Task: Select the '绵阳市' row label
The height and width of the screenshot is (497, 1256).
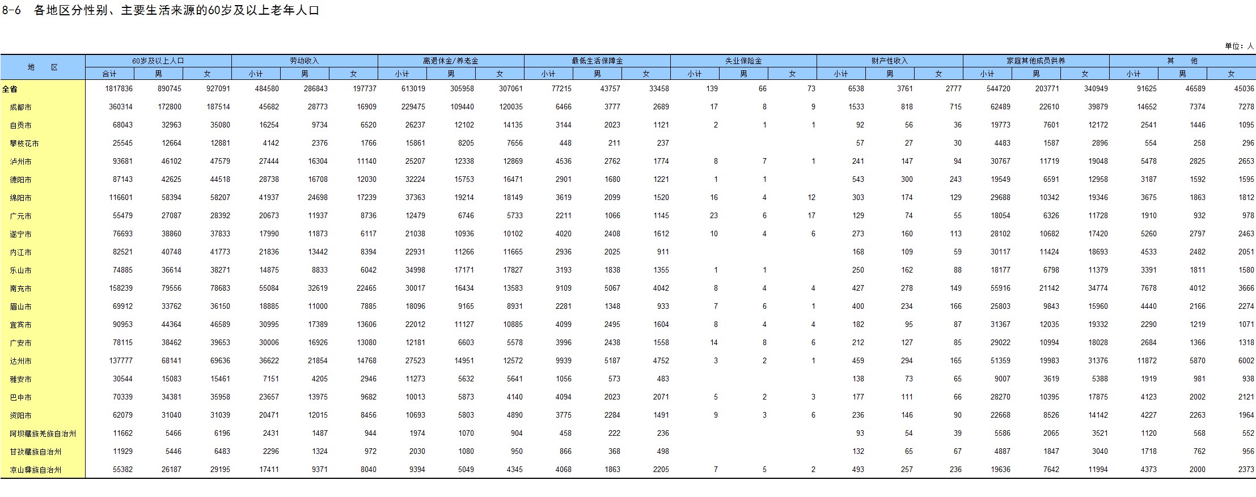Action: (20, 198)
